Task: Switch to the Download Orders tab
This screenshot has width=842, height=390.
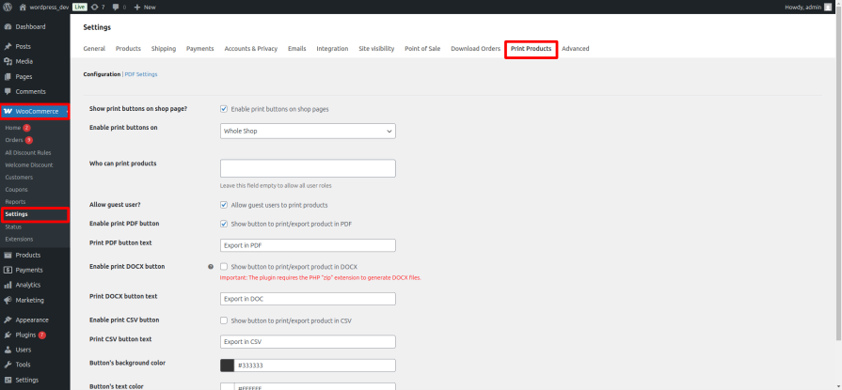Action: (x=475, y=48)
